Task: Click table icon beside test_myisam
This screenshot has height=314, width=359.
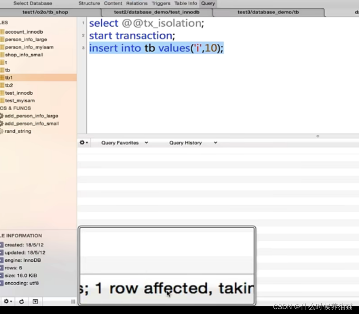Action: [2, 101]
